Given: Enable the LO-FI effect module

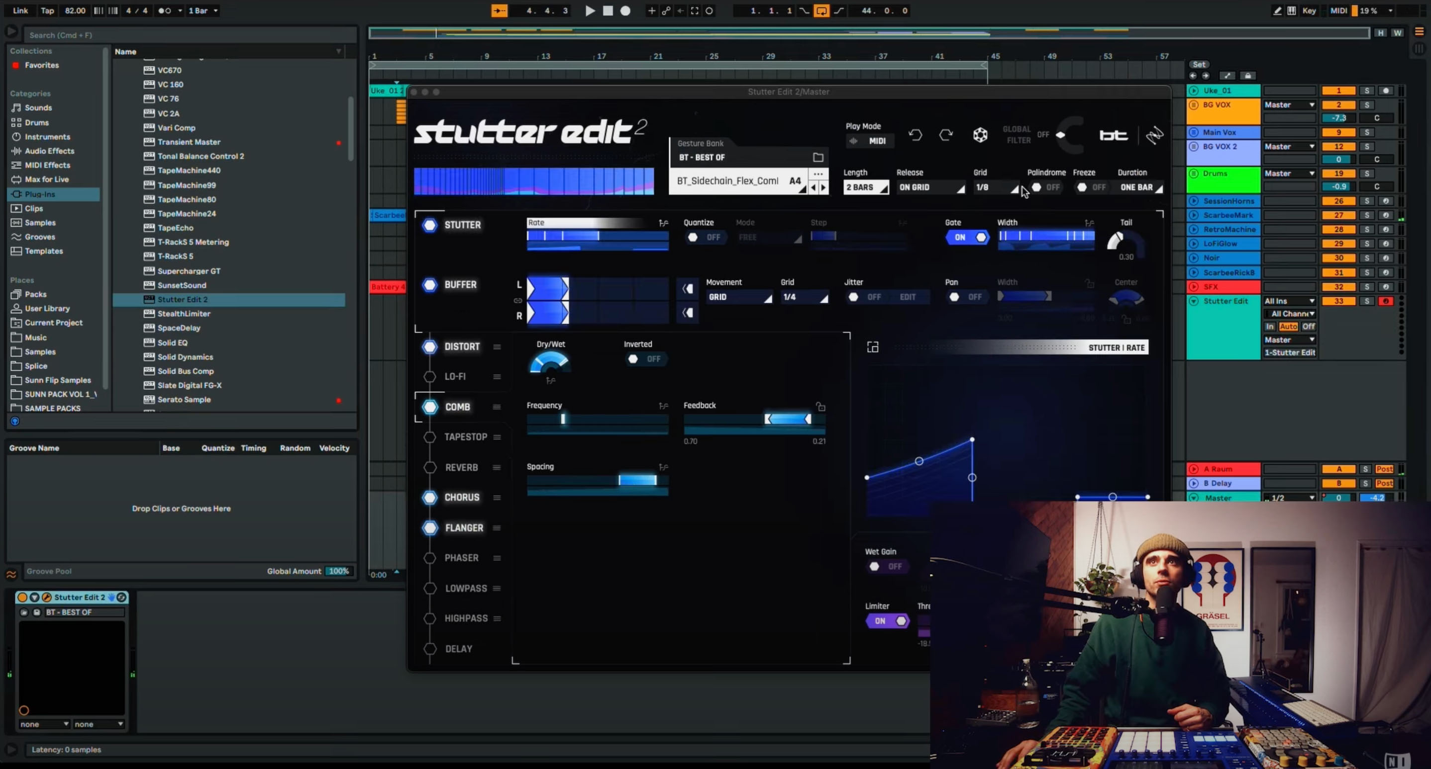Looking at the screenshot, I should (x=430, y=377).
